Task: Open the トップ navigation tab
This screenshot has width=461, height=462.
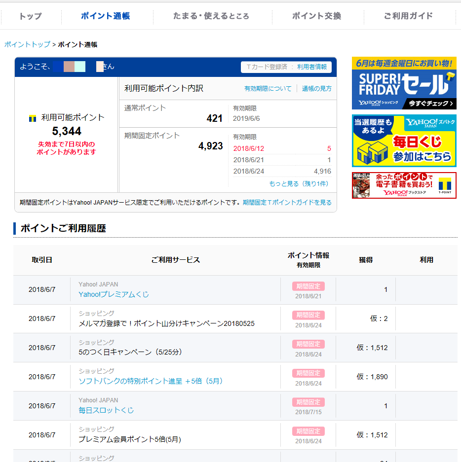Action: tap(31, 16)
